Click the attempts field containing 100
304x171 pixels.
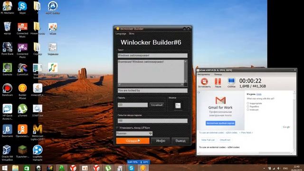152,121
